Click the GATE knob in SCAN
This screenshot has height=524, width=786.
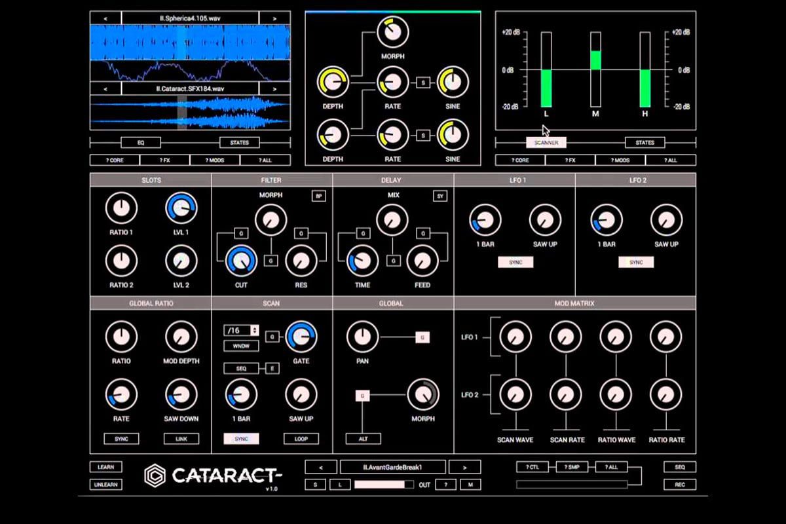(301, 337)
